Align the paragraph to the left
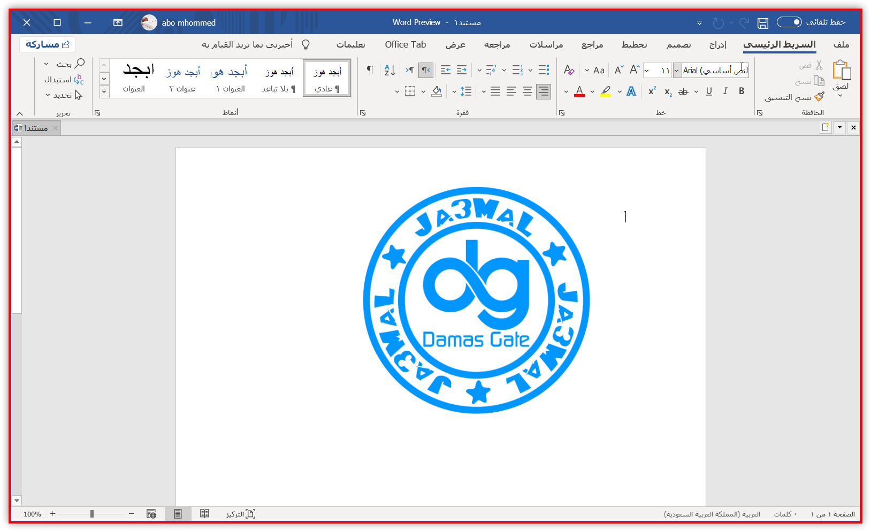This screenshot has width=871, height=532. 511,91
